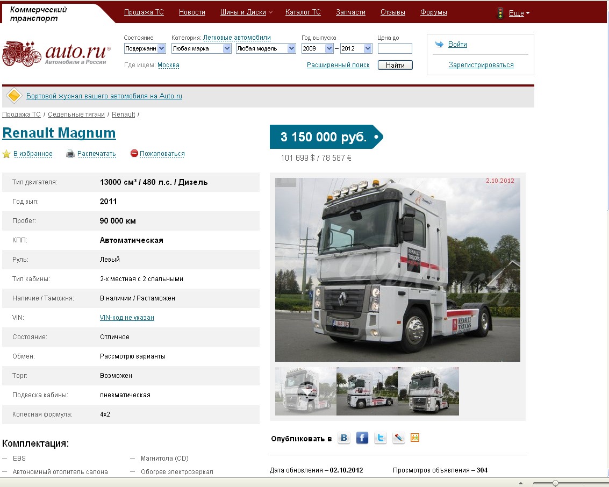Open the Состояние dropdown

[x=145, y=48]
